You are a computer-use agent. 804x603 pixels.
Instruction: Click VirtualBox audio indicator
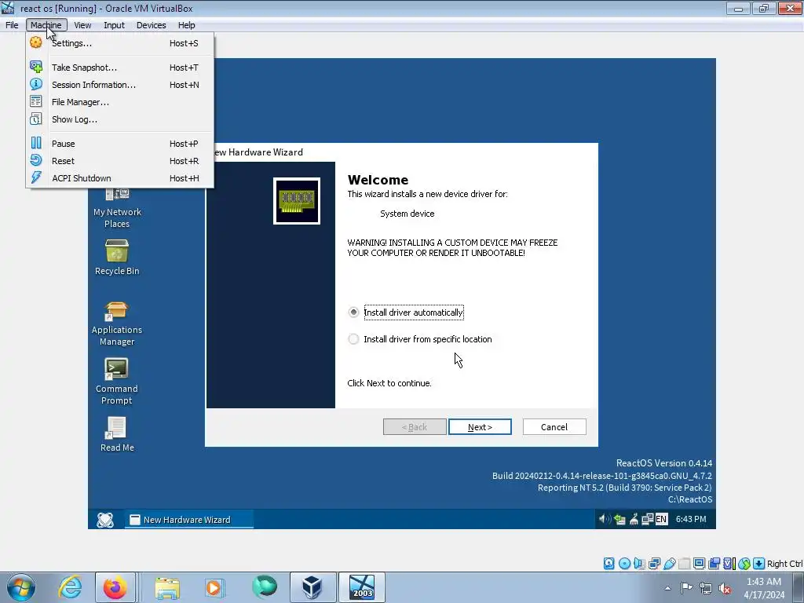[639, 564]
